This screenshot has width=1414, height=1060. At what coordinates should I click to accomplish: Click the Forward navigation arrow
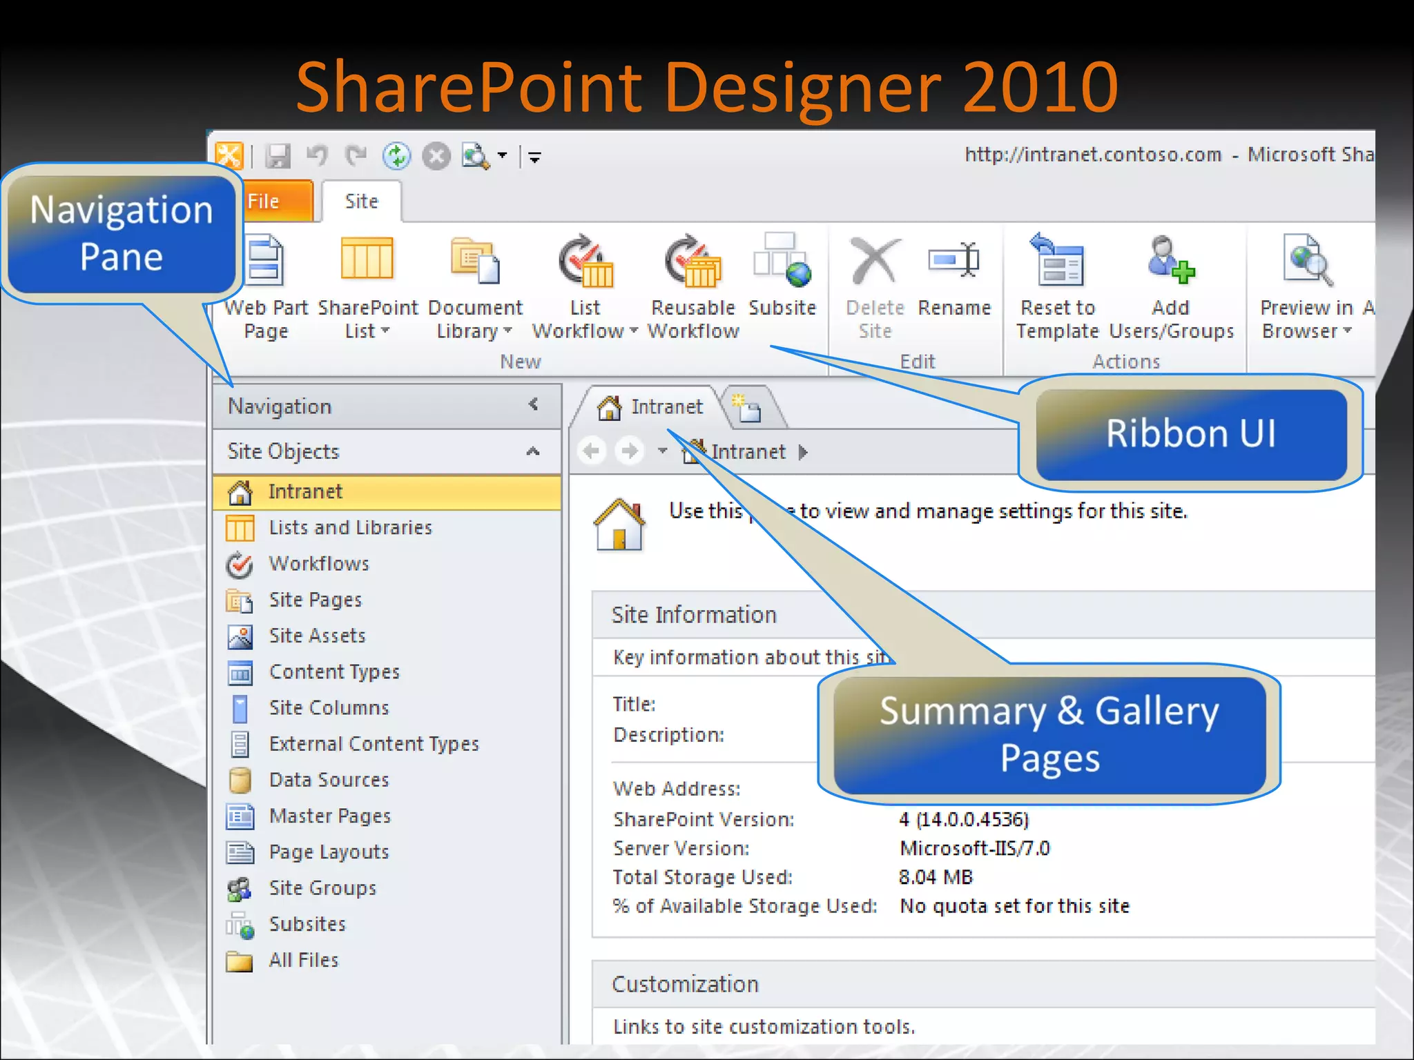pyautogui.click(x=630, y=451)
